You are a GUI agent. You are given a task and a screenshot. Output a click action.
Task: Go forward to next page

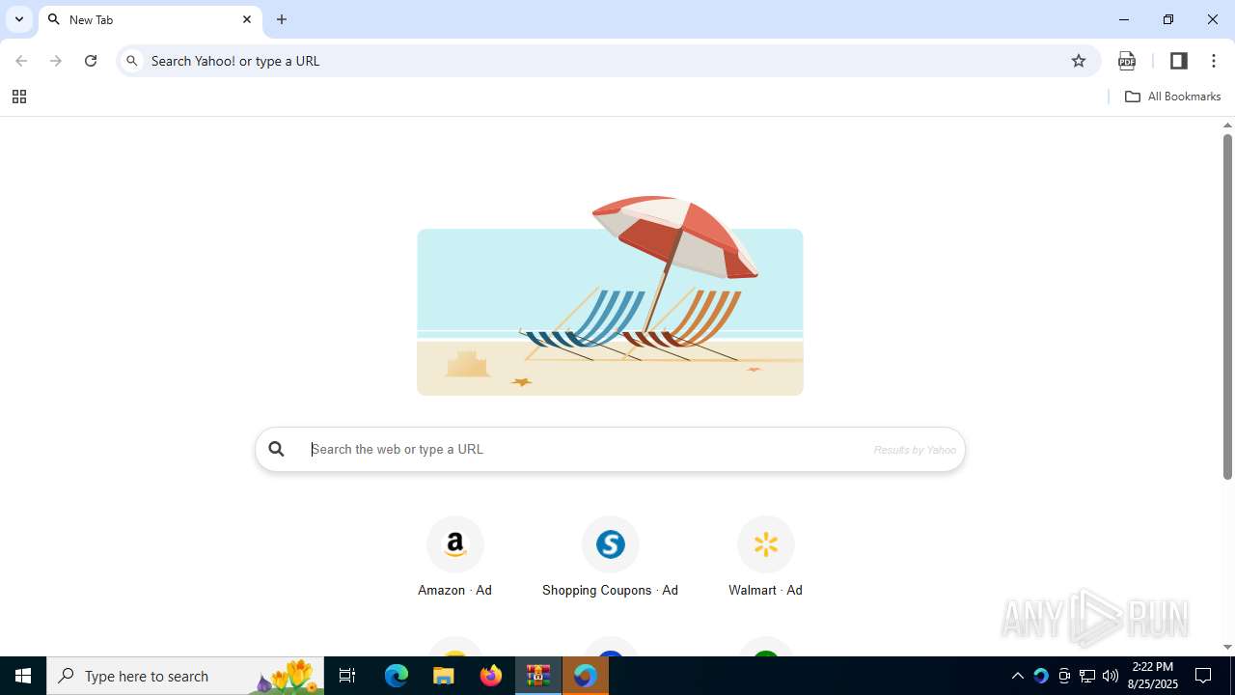[x=56, y=61]
